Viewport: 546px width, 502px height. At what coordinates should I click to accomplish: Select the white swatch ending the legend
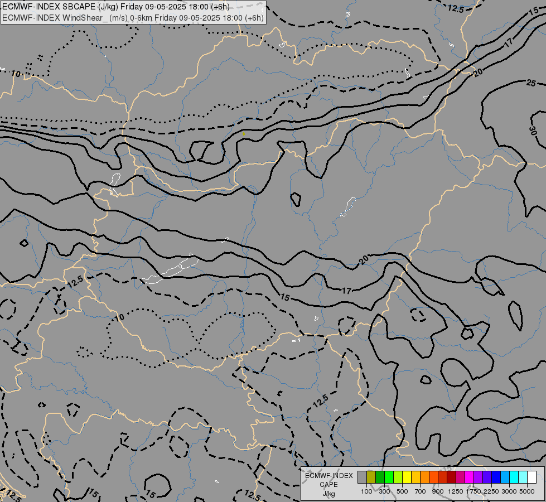coord(531,477)
